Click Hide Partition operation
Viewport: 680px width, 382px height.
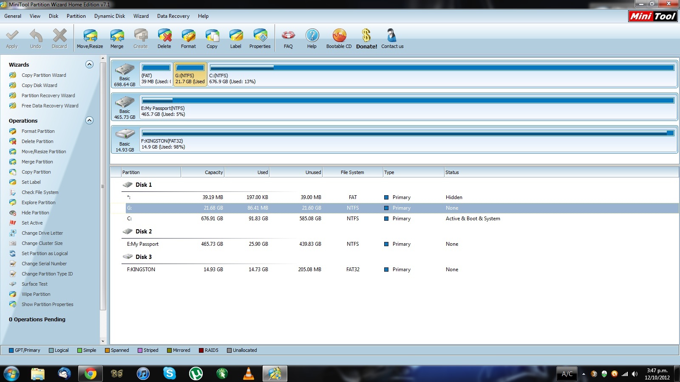(35, 213)
